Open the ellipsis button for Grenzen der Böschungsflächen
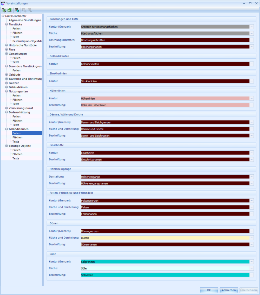The image size is (260, 295). coord(252,27)
